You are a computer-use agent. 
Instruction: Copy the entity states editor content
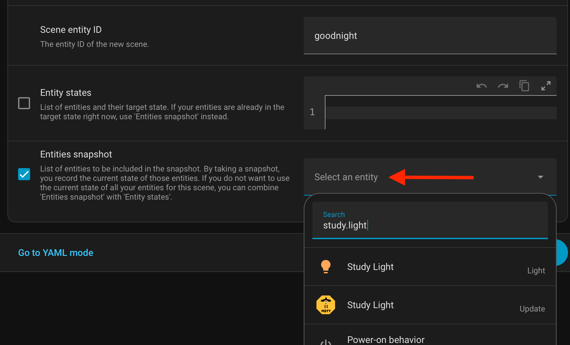524,86
